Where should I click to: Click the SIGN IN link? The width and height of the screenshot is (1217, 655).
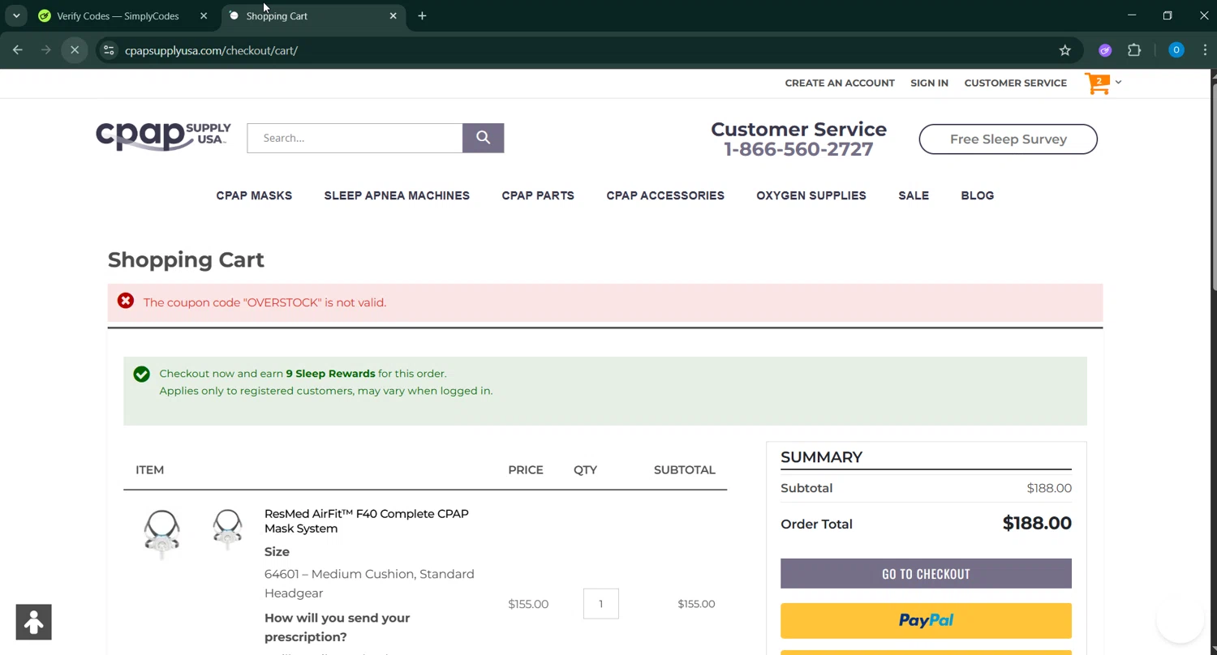pyautogui.click(x=929, y=83)
